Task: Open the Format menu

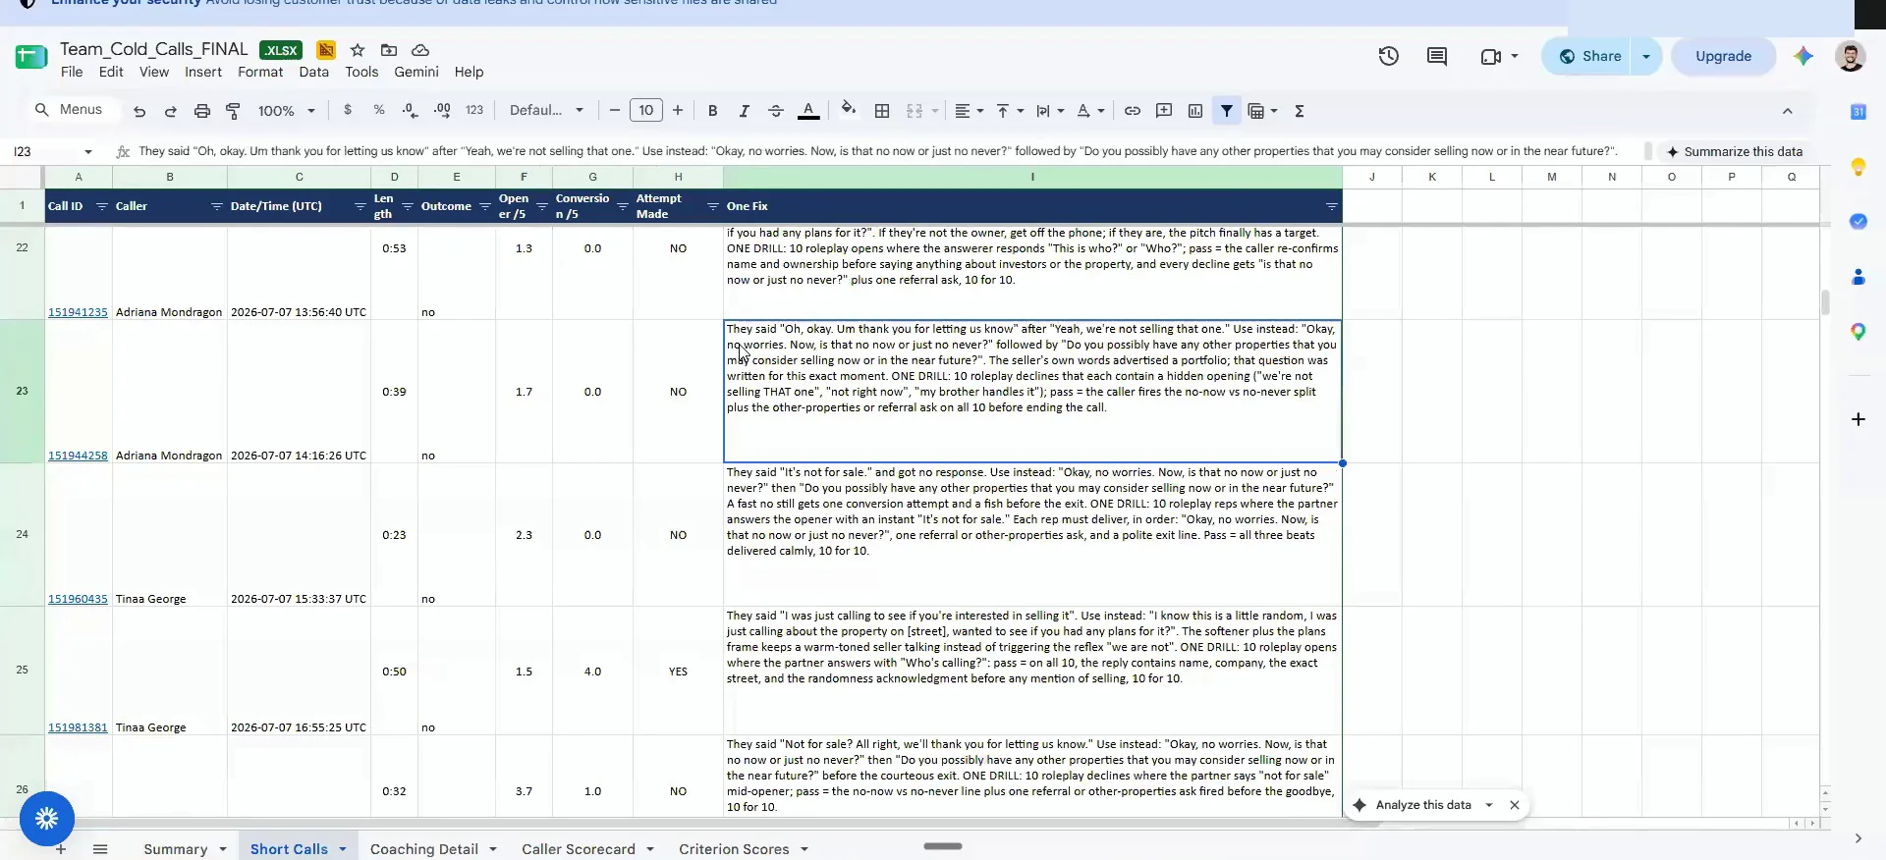Action: coord(260,73)
